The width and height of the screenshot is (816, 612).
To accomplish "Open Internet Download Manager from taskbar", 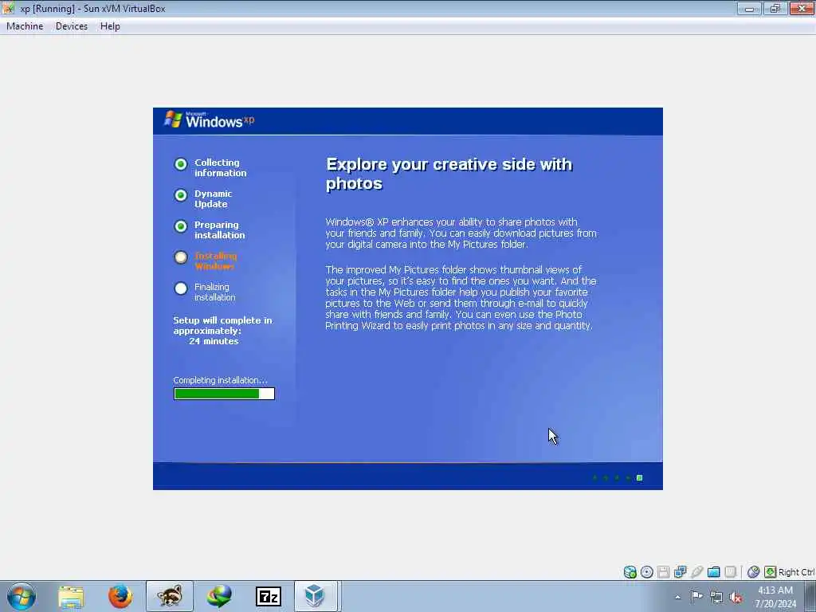I will pyautogui.click(x=219, y=596).
